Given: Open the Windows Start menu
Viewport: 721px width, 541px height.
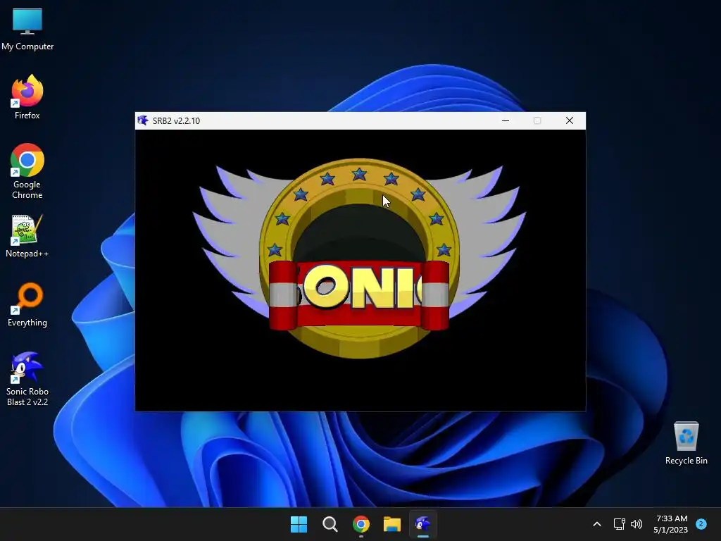Looking at the screenshot, I should 299,524.
